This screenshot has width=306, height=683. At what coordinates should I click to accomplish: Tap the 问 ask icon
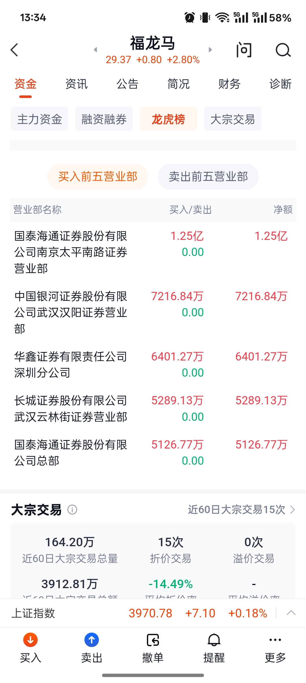[x=244, y=50]
